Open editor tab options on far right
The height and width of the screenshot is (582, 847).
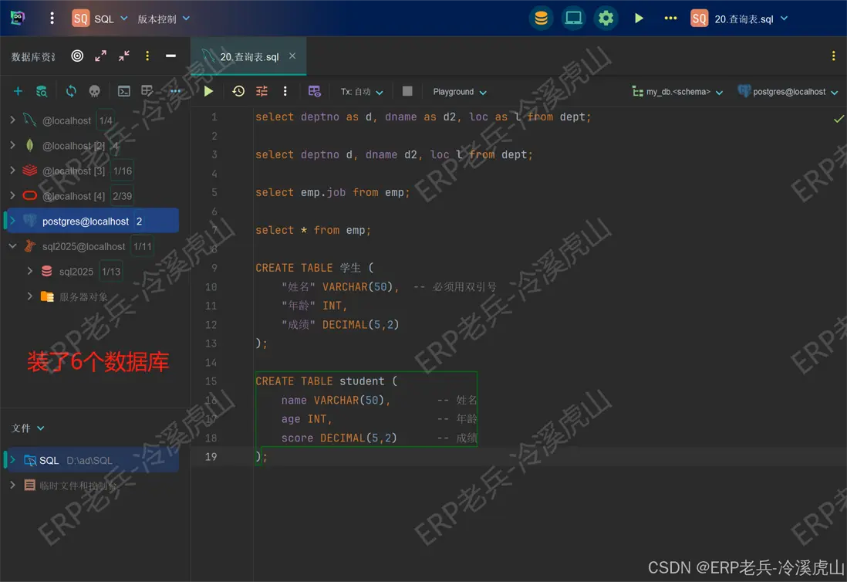[833, 56]
